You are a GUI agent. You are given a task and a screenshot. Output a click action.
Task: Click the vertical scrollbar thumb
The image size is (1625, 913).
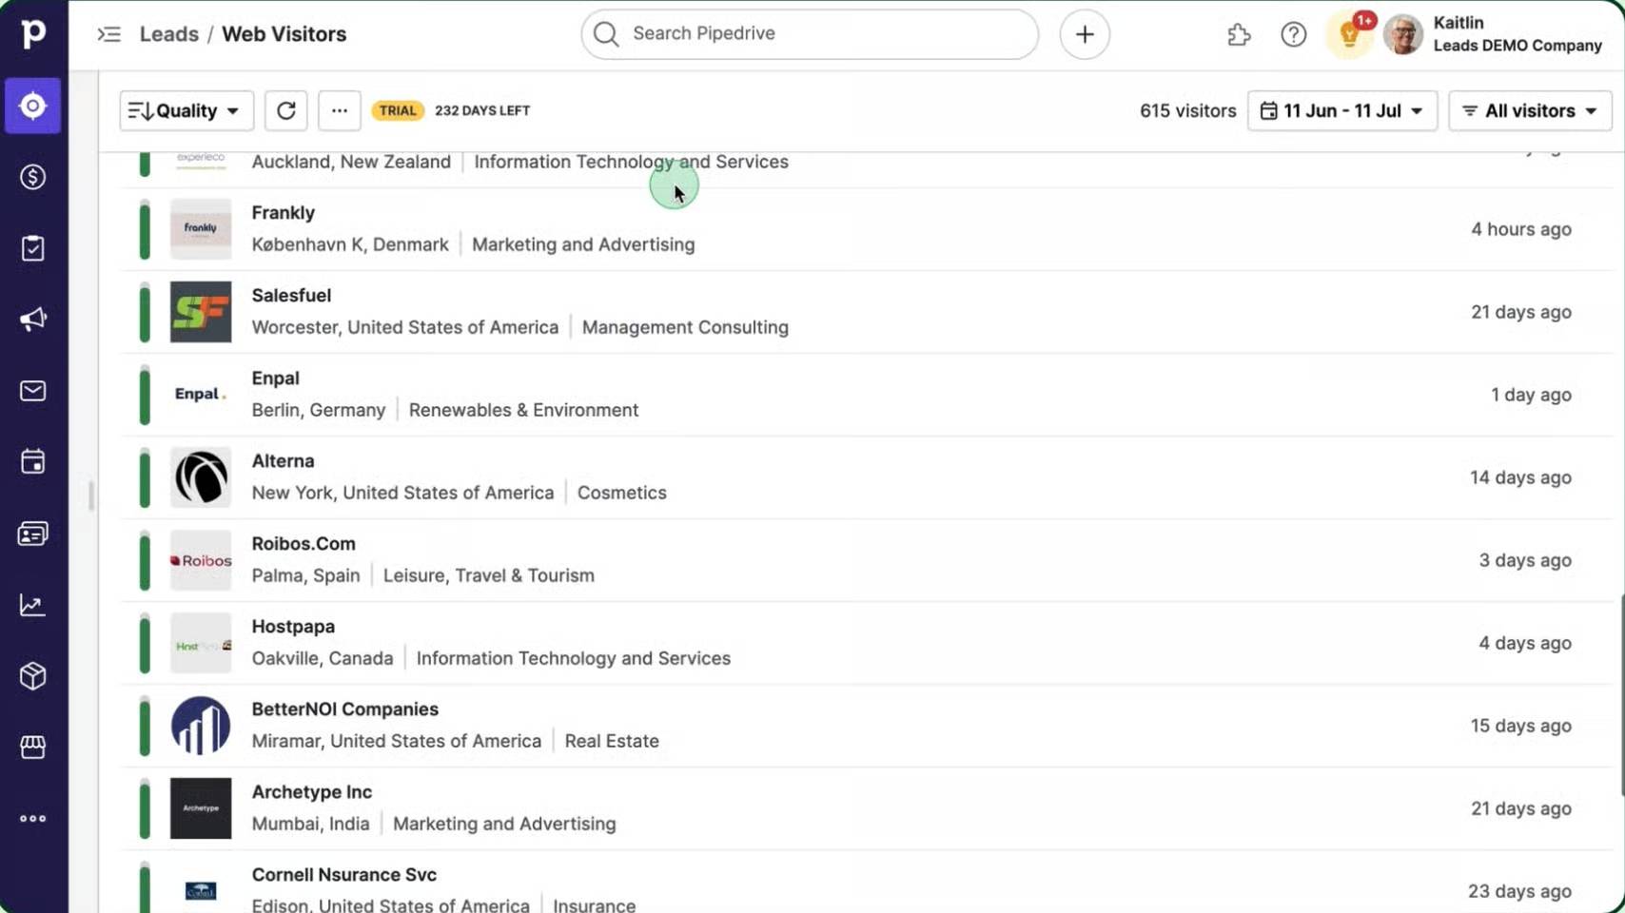click(1621, 695)
